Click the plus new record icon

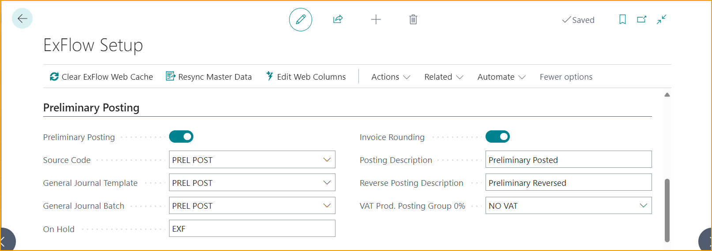376,19
